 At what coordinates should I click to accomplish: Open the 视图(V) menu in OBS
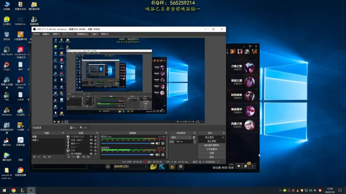(x=56, y=34)
